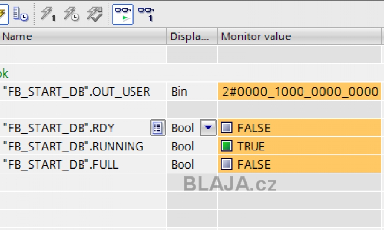Click the Bool text in RDY row

(183, 128)
